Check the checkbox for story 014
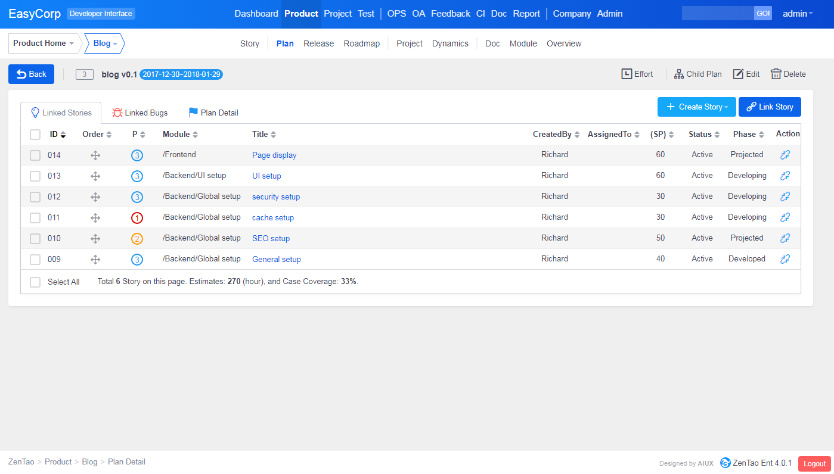 click(x=35, y=155)
